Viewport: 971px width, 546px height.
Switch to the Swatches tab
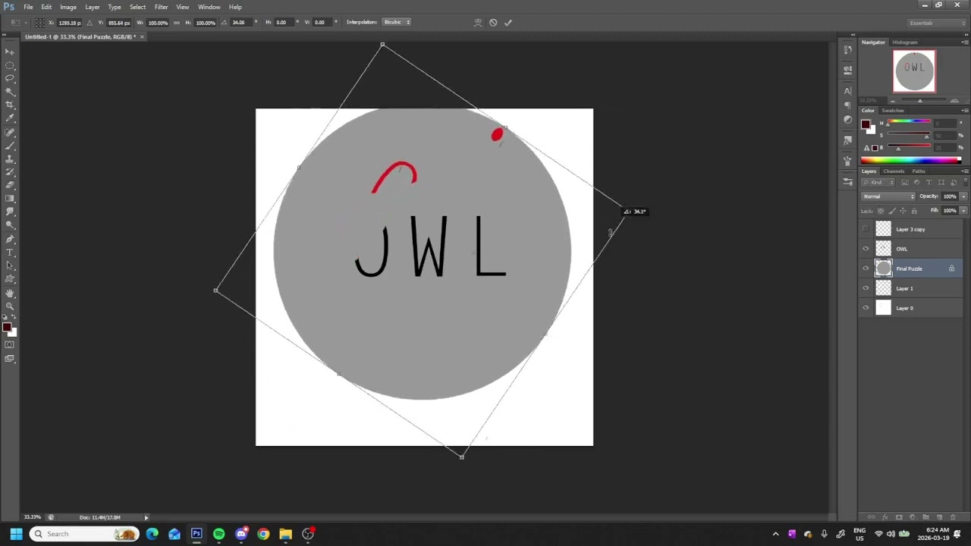892,111
